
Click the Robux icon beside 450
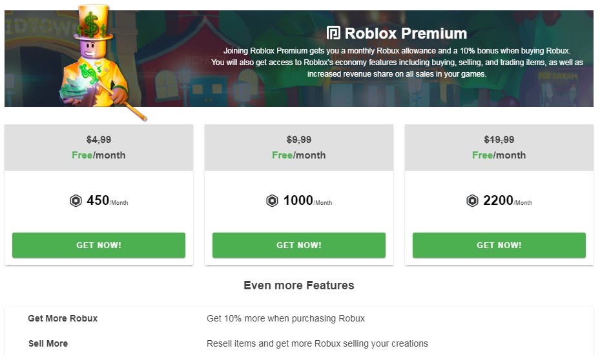(76, 201)
